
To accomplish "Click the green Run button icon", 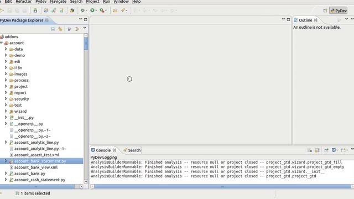I will pos(92,11).
